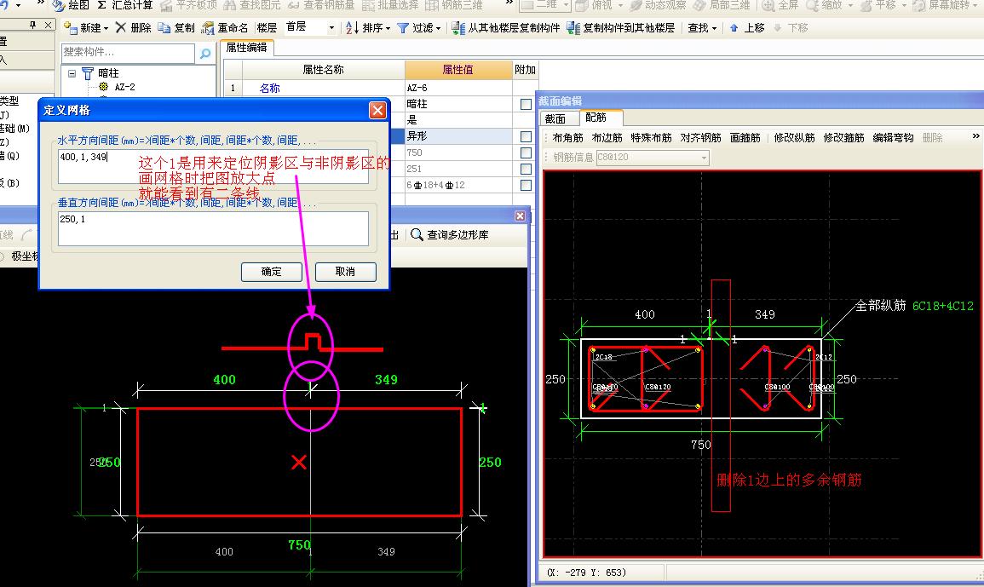Choose 布边筋 in section editor toolbar
Image resolution: width=984 pixels, height=587 pixels.
607,137
